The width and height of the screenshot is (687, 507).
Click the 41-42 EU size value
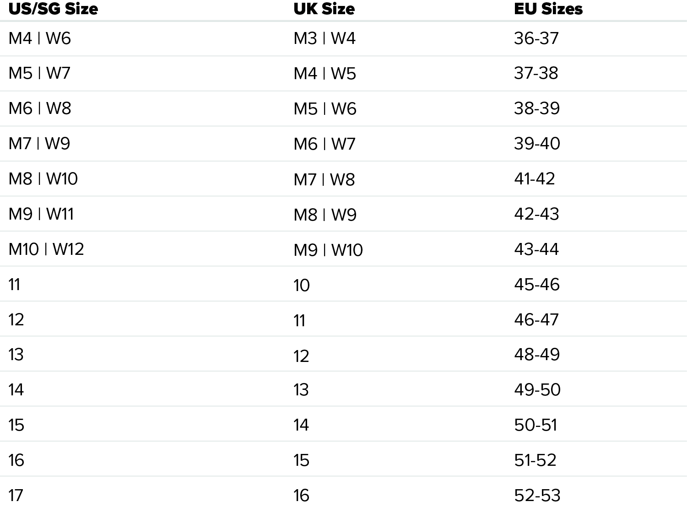(535, 179)
